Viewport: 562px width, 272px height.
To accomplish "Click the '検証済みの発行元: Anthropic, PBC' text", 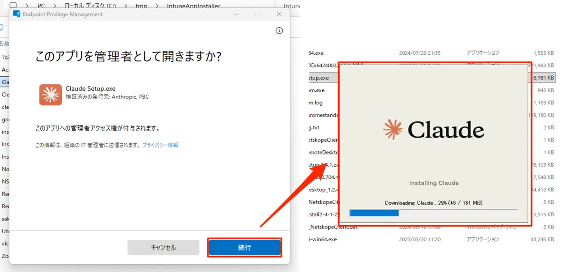I will pyautogui.click(x=107, y=97).
